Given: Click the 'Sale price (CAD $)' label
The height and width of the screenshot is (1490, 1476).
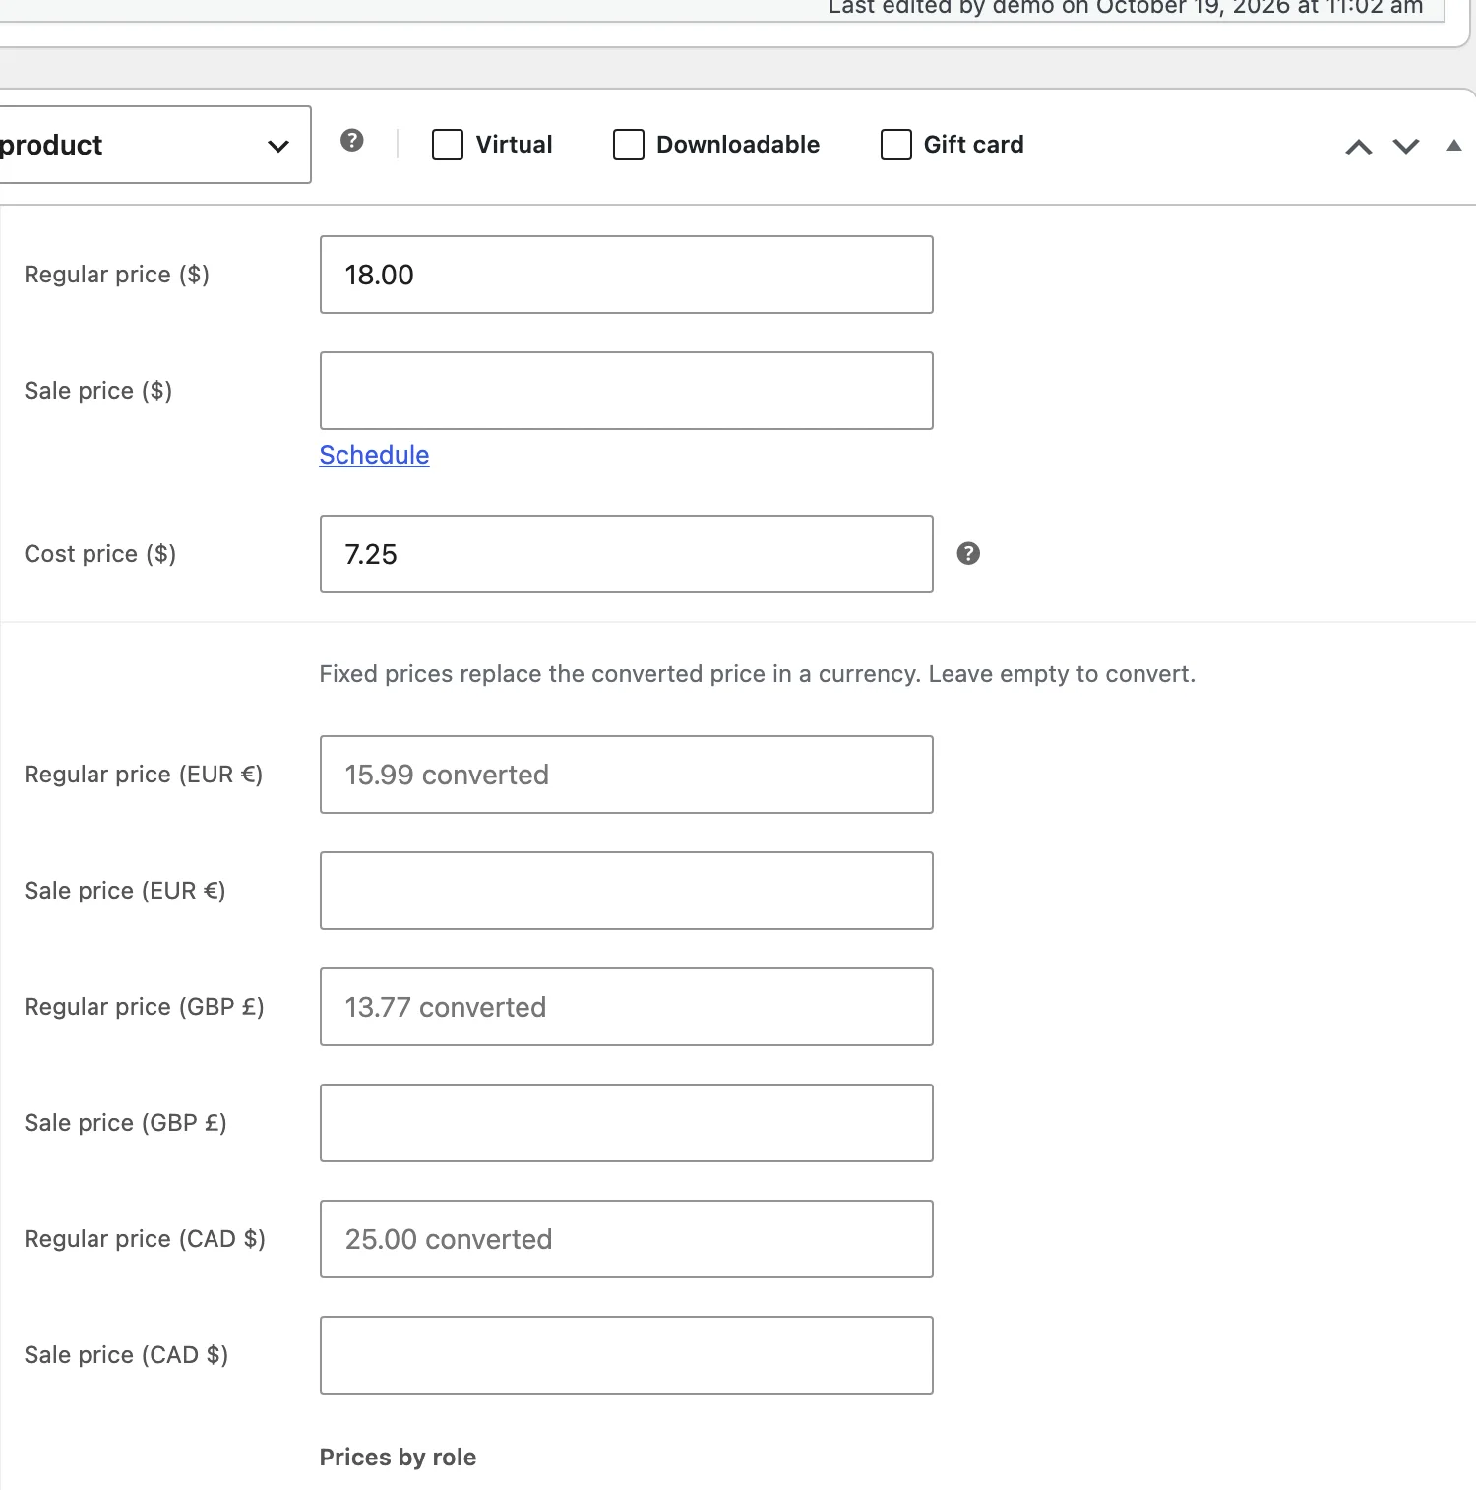Looking at the screenshot, I should point(126,1355).
